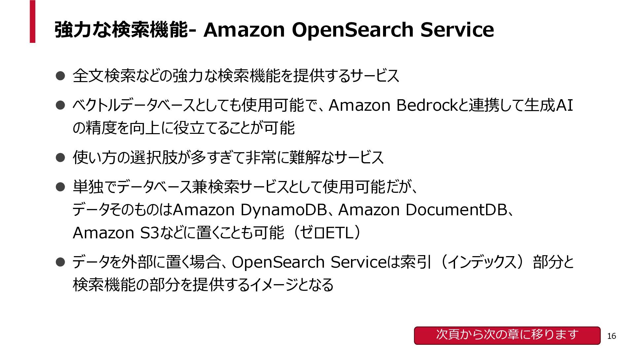Click the slide title Amazon OpenSearch Service

click(348, 30)
